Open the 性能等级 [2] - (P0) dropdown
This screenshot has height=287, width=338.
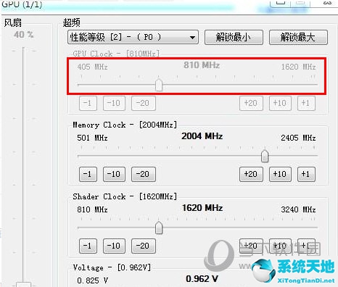133,37
